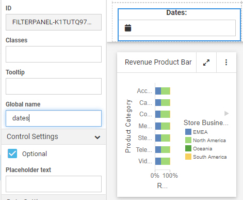Screen dimensions: 243x200
Task: Expand the Revenue Product Bar chart
Action: pos(206,63)
